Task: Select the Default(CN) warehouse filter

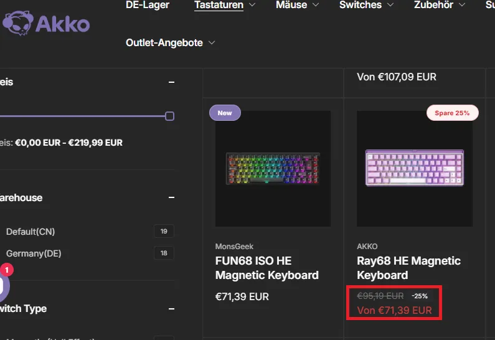Action: (31, 232)
